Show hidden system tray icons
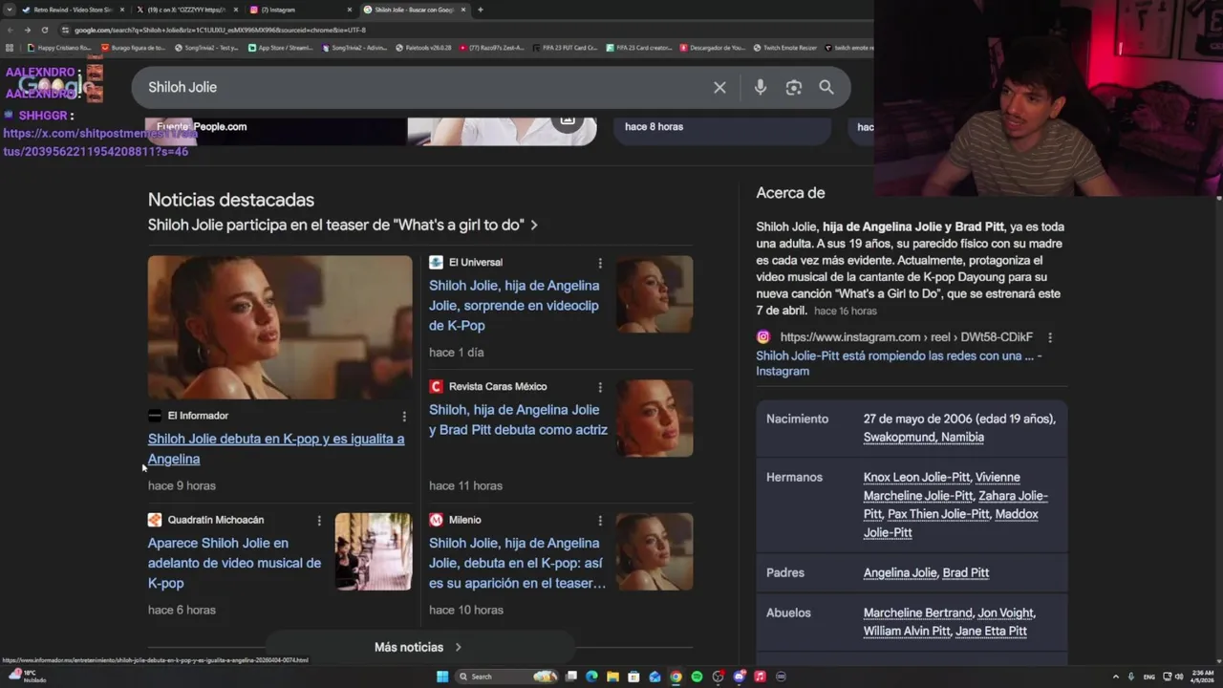This screenshot has width=1223, height=688. click(x=1115, y=677)
